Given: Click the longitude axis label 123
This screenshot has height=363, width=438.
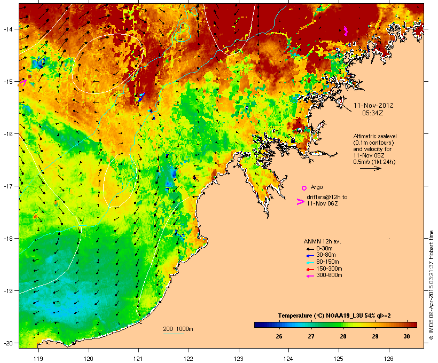Looking at the screenshot, I should click(239, 359).
